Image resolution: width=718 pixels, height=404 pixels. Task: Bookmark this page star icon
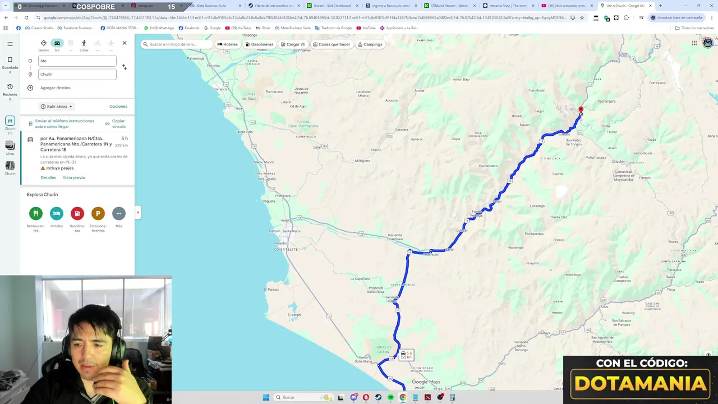tap(582, 17)
